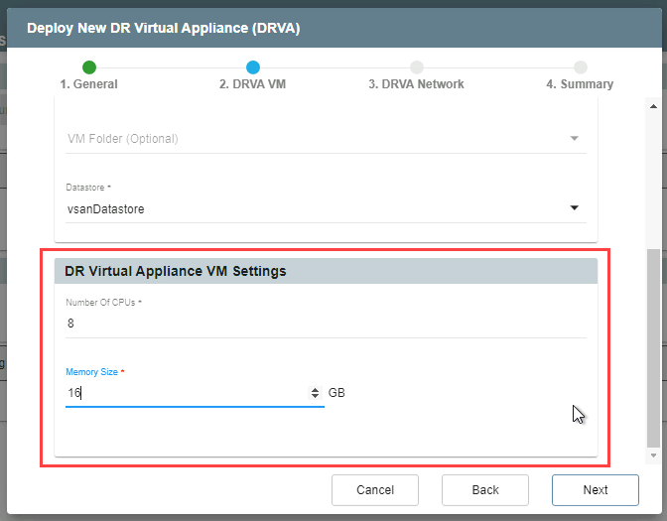Expand the Datastore dropdown arrow
Viewport: 667px width, 521px height.
tap(574, 208)
